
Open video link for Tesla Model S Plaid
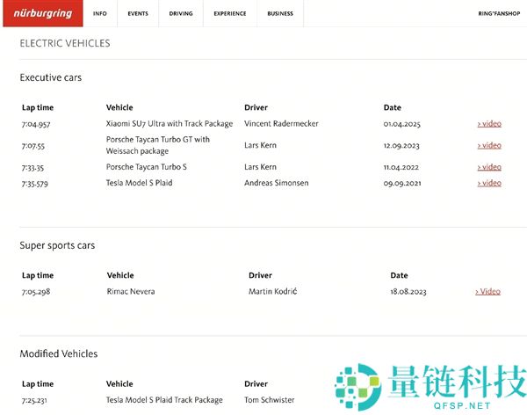pyautogui.click(x=489, y=183)
